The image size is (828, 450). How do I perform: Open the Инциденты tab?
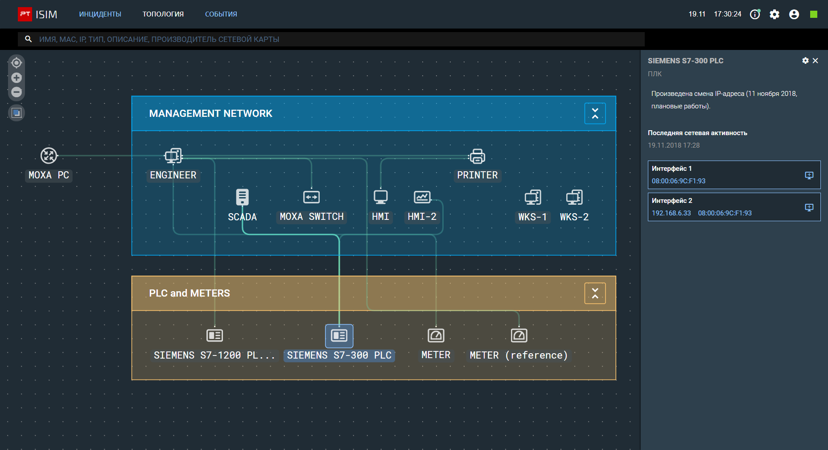(100, 14)
